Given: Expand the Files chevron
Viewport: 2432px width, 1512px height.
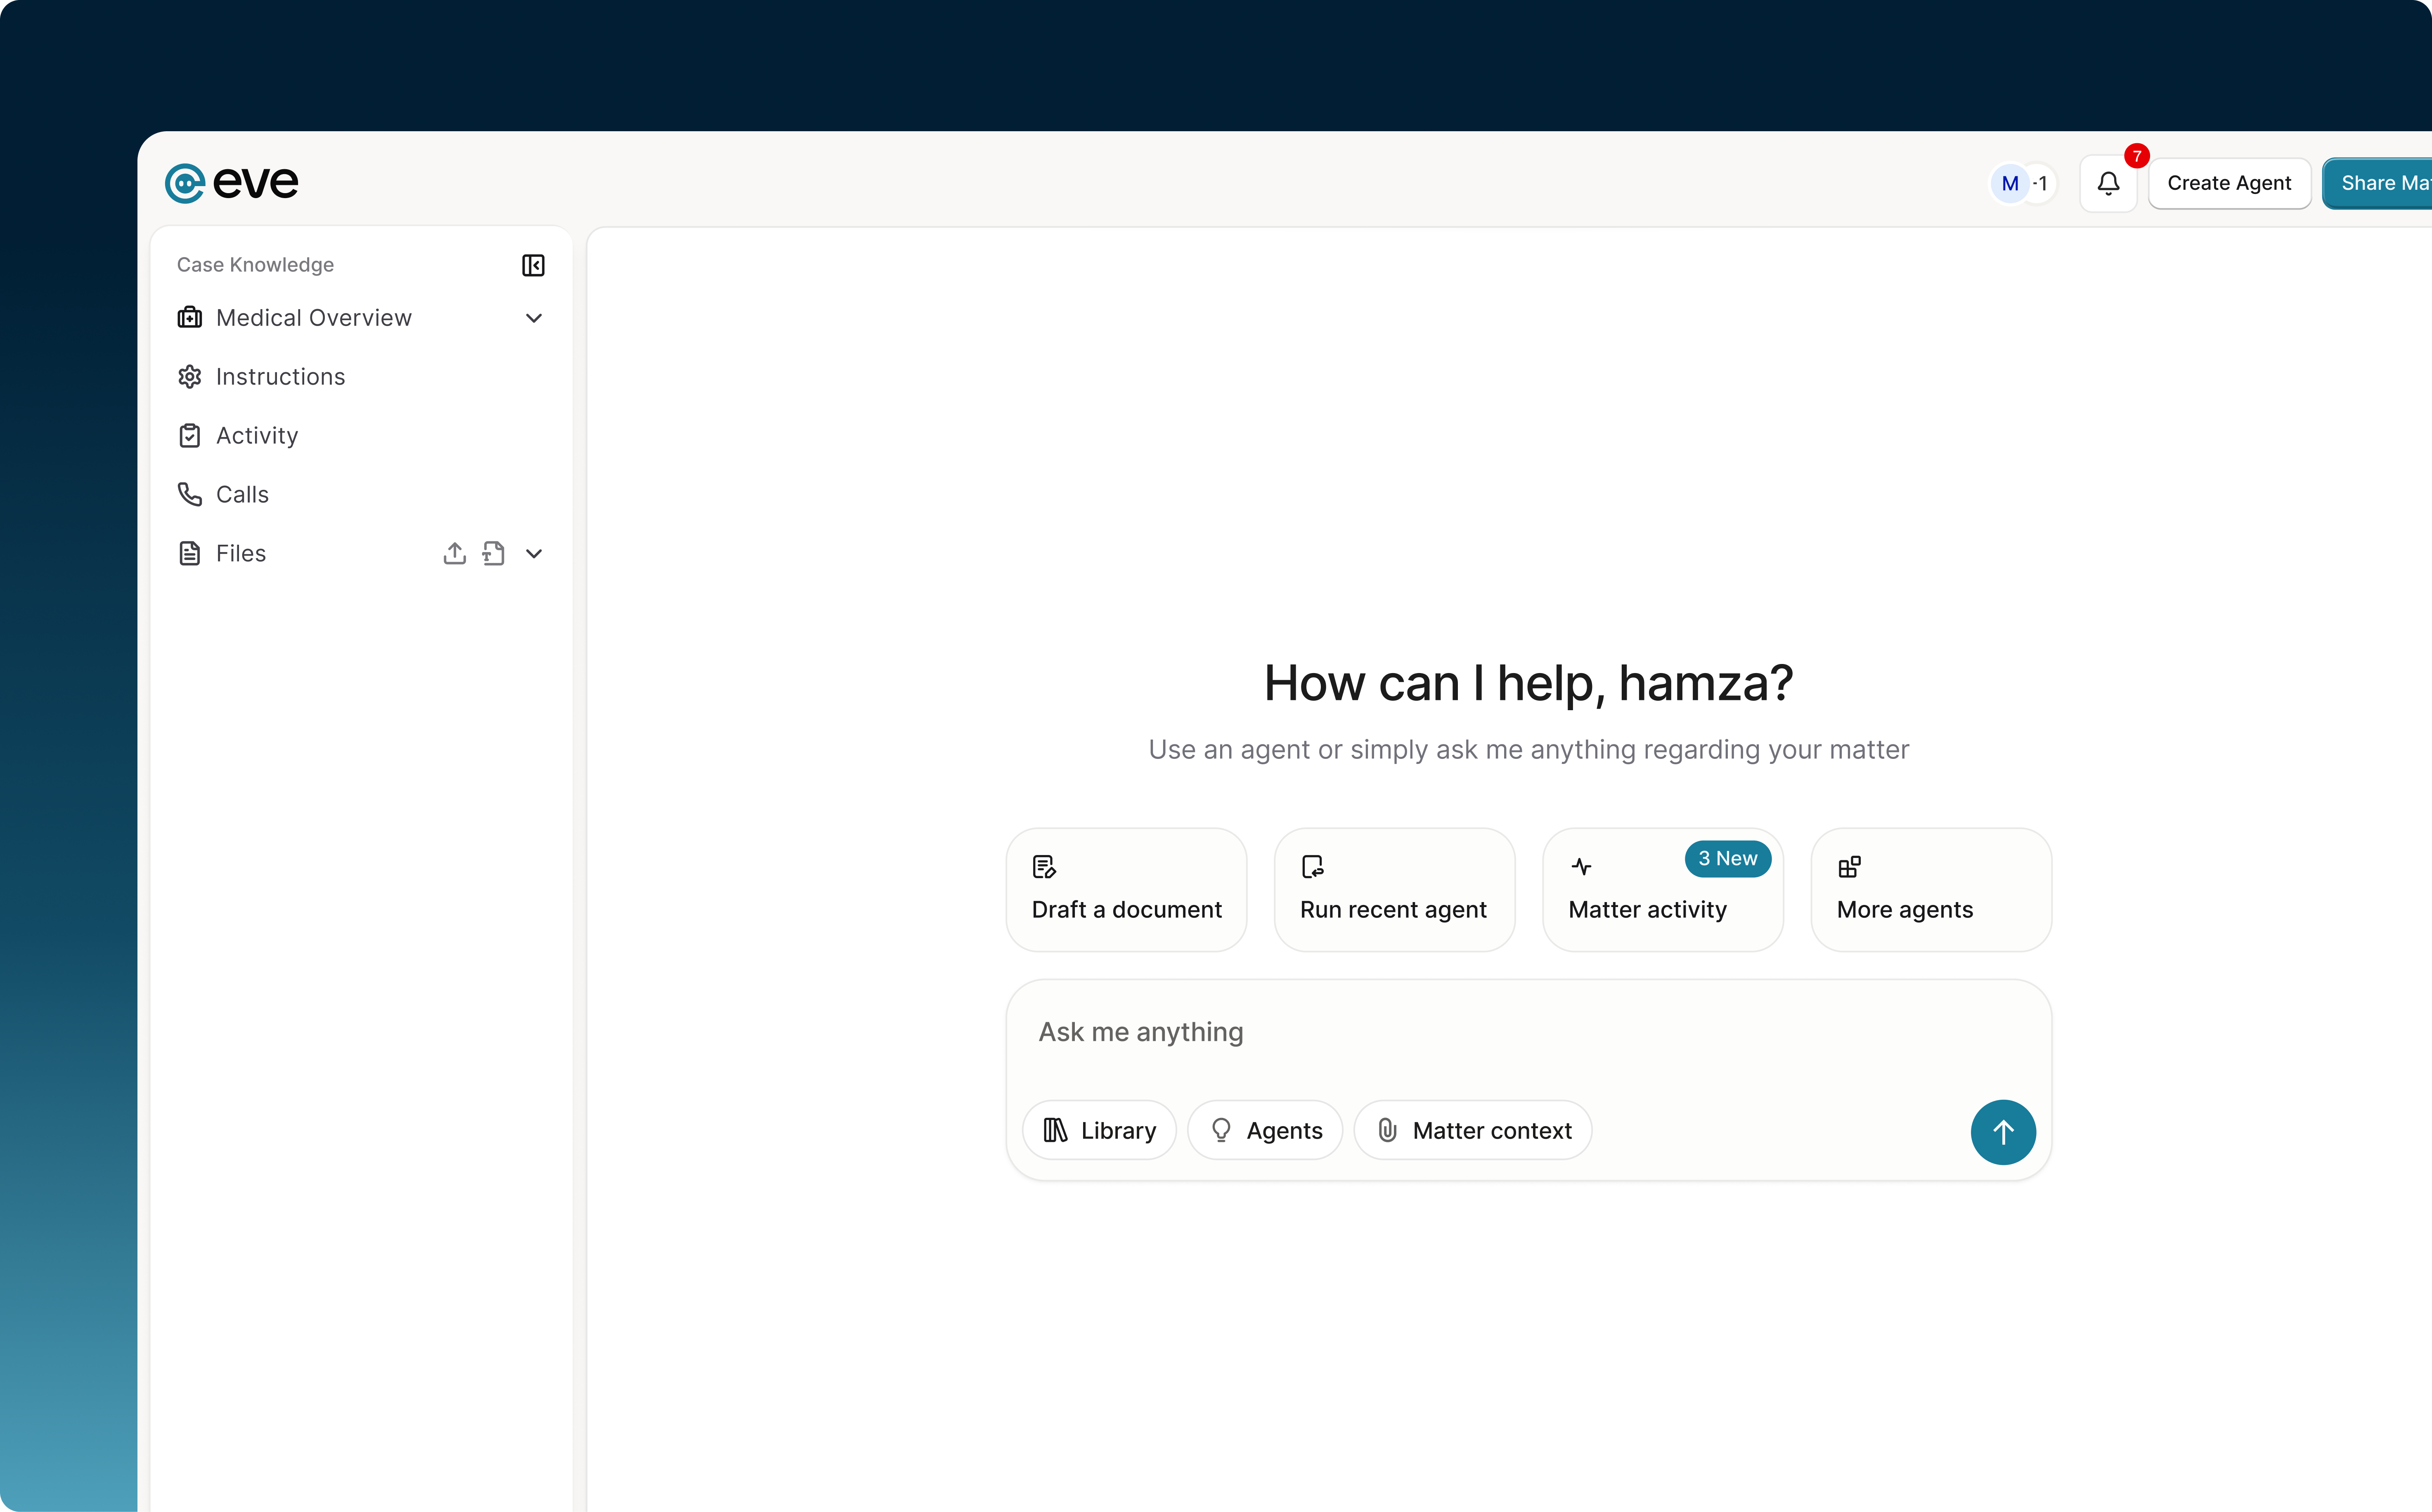Looking at the screenshot, I should point(534,553).
